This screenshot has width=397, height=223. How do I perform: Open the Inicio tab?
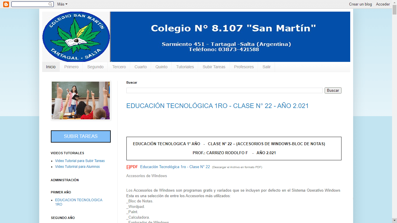tap(51, 67)
